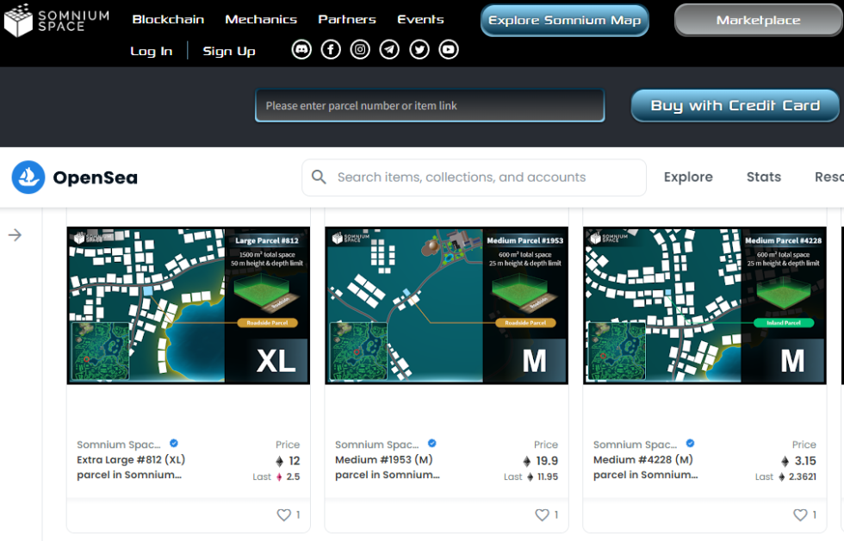Open the Twitter social icon
The image size is (844, 541).
point(419,49)
